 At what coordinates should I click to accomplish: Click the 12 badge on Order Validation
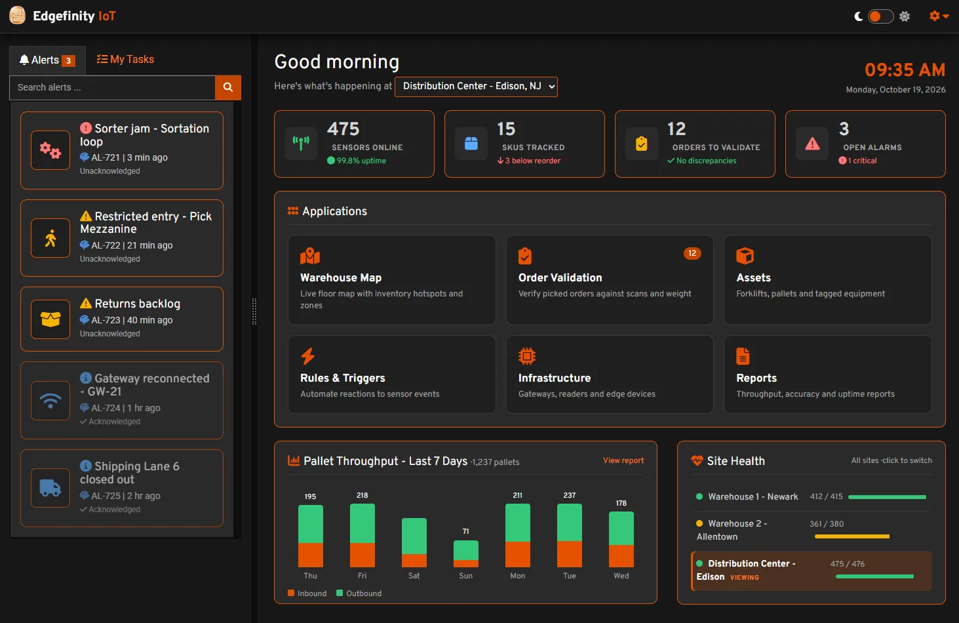[692, 253]
